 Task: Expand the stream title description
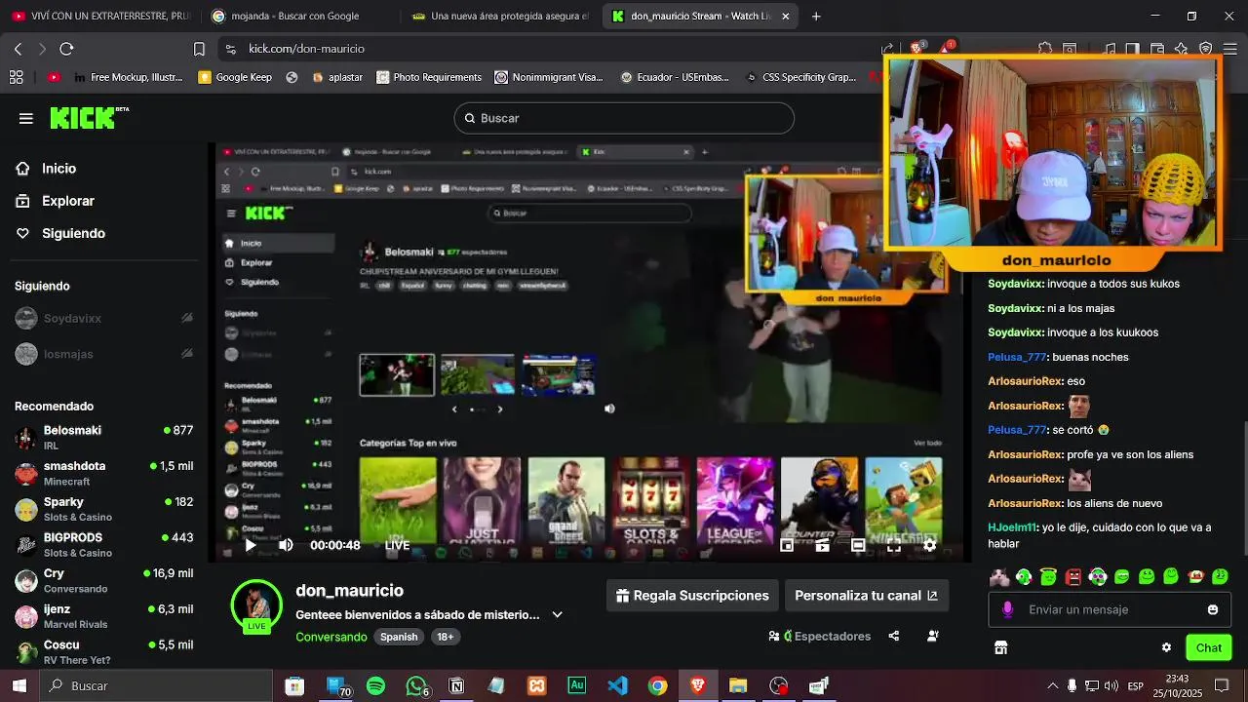pos(558,615)
